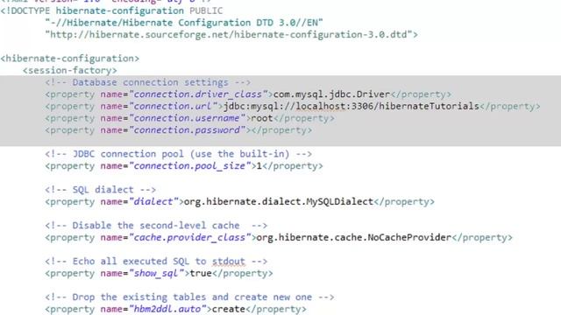
Task: Select the root username value
Action: (x=262, y=118)
